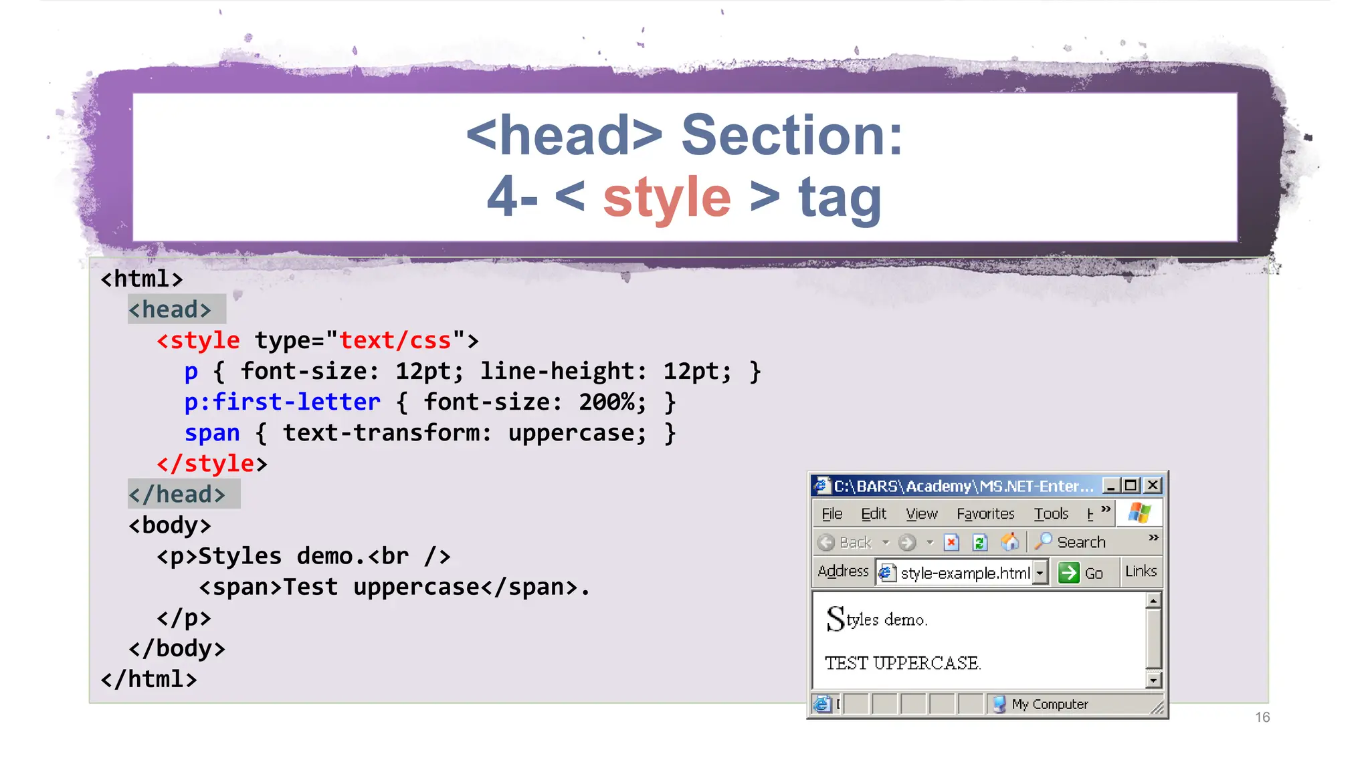This screenshot has width=1370, height=770.
Task: Expand the toolbar overflow chevron
Action: 1153,537
